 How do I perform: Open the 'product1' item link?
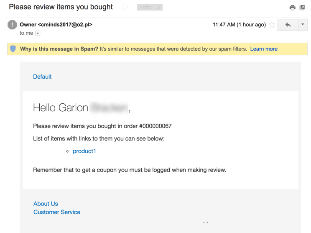pyautogui.click(x=84, y=151)
